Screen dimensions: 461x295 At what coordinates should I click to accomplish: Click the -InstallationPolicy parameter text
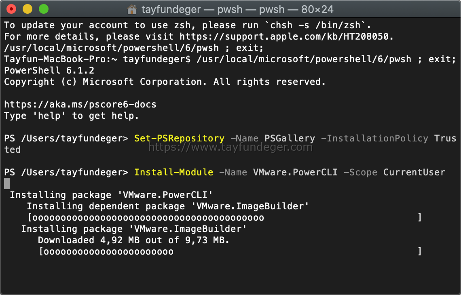pyautogui.click(x=374, y=138)
